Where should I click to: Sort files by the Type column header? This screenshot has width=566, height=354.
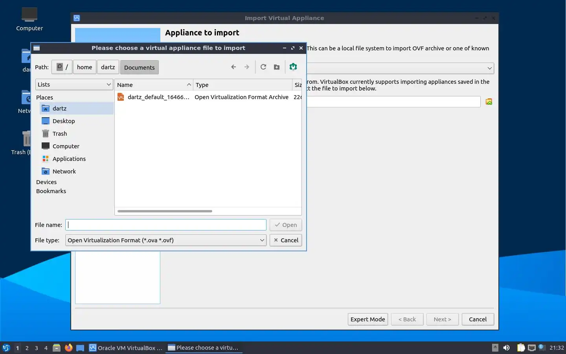coord(243,85)
